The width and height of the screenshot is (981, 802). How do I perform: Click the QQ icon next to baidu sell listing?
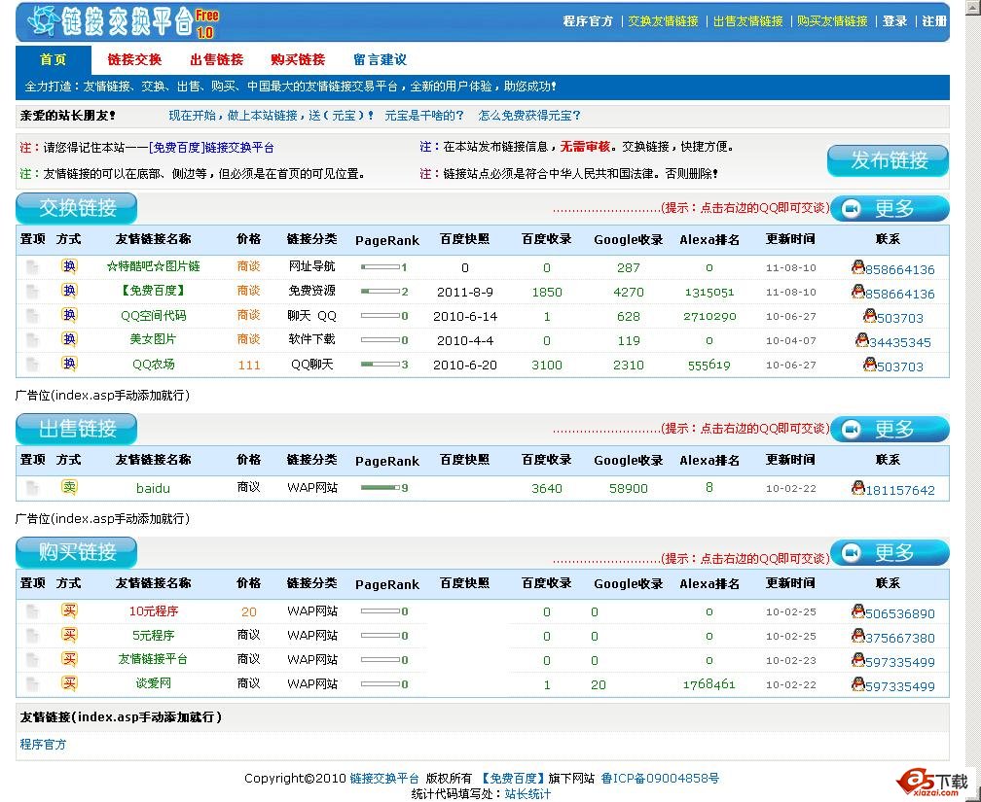(856, 490)
